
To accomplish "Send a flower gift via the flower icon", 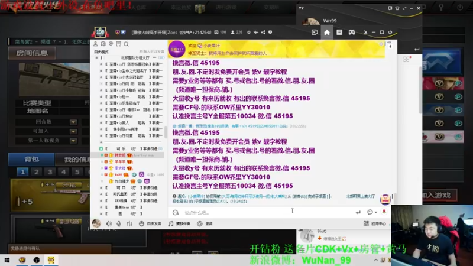I will click(384, 212).
